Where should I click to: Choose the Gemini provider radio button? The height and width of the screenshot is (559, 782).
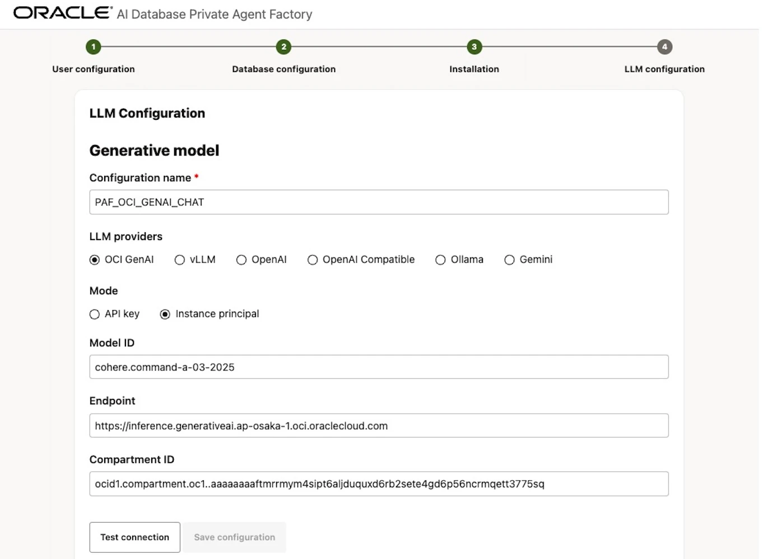point(509,260)
